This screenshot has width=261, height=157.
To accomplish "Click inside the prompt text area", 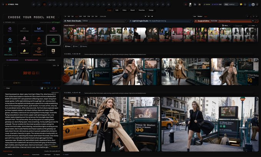I will click(32, 121).
